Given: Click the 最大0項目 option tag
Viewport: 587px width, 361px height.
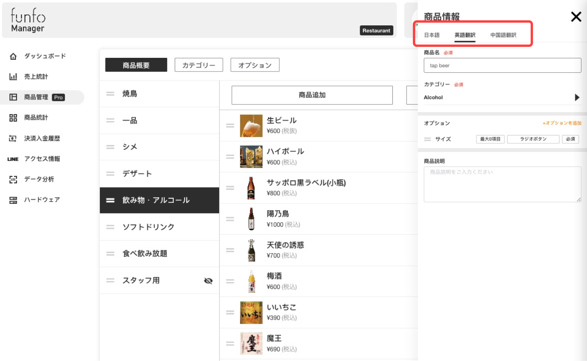Looking at the screenshot, I should point(490,139).
